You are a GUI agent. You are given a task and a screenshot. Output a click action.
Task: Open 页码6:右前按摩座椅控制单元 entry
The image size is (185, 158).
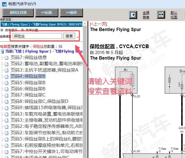coord(46,145)
